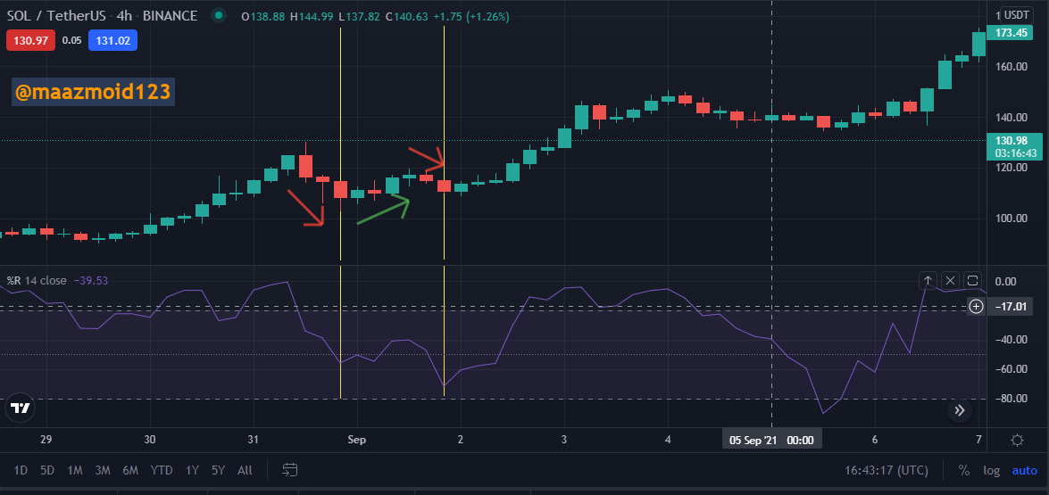The width and height of the screenshot is (1049, 495).
Task: Open the chart settings gear icon
Action: click(x=1018, y=441)
